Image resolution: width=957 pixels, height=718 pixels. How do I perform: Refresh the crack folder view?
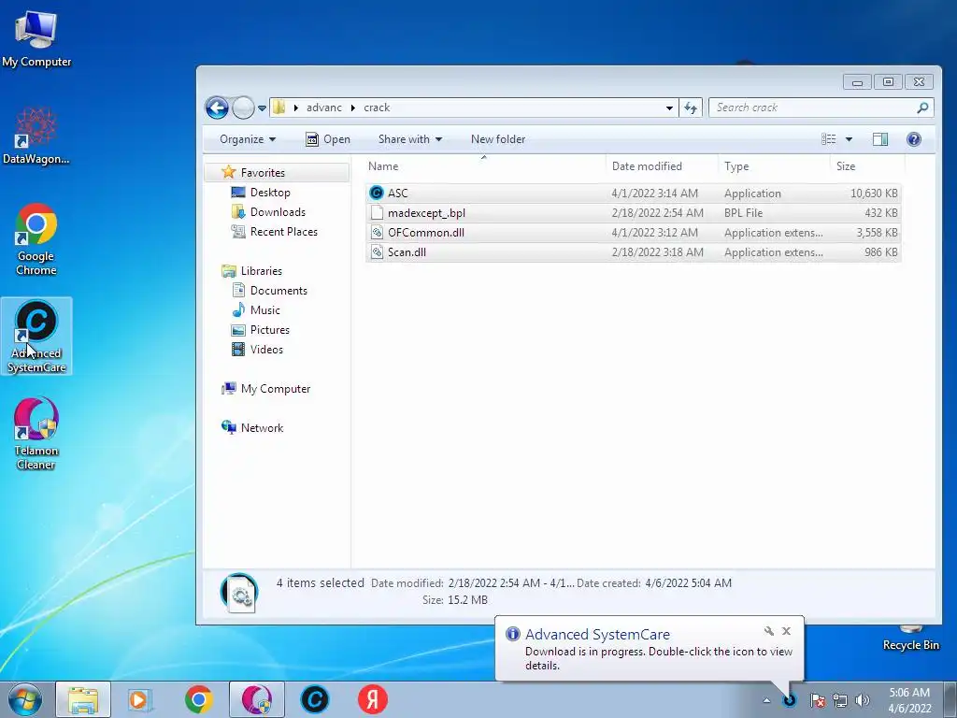[x=691, y=108]
